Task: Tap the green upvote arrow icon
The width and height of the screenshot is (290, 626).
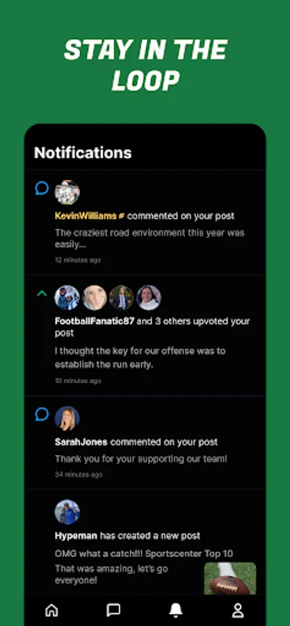Action: pos(42,294)
